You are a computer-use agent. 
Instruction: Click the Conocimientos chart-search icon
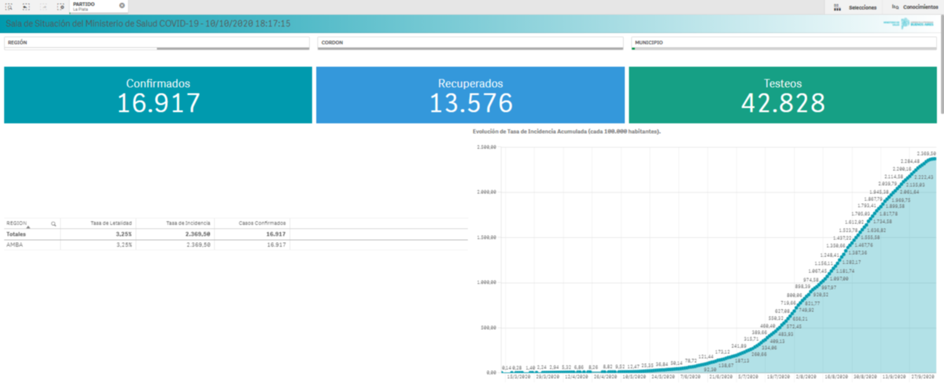pos(895,7)
